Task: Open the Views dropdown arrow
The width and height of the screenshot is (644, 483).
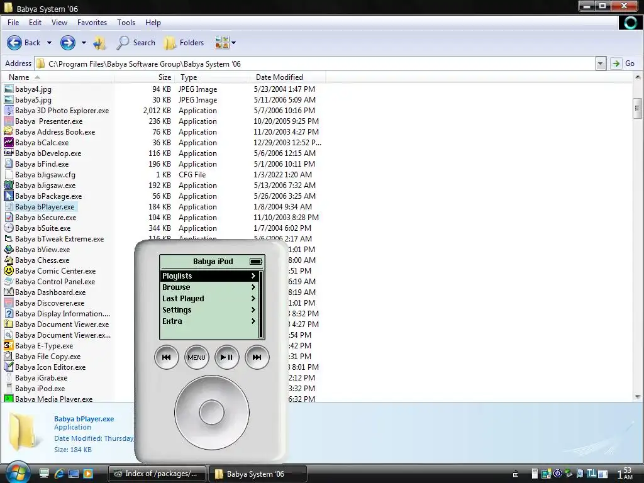Action: tap(234, 43)
